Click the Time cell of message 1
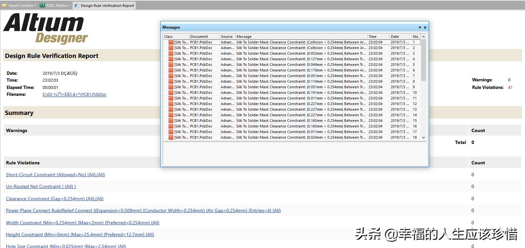 click(x=376, y=42)
